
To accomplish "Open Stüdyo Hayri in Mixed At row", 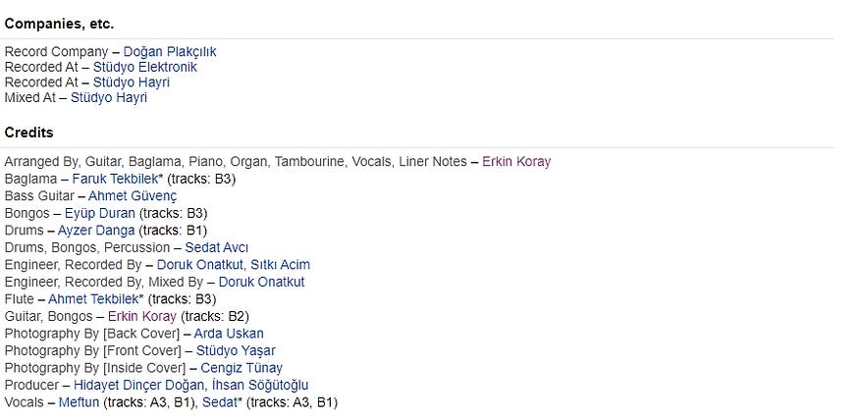I will pyautogui.click(x=108, y=98).
